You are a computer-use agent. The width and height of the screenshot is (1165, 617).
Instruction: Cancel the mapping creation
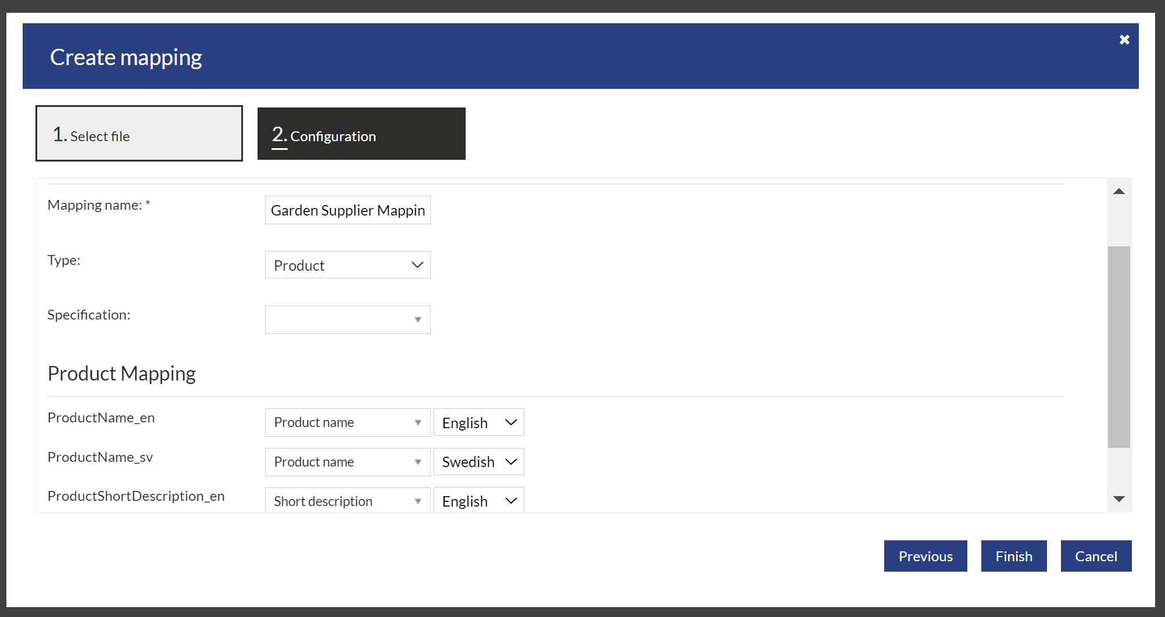1096,556
